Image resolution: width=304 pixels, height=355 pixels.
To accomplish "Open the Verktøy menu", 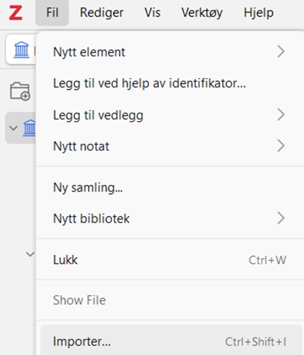I will click(202, 13).
